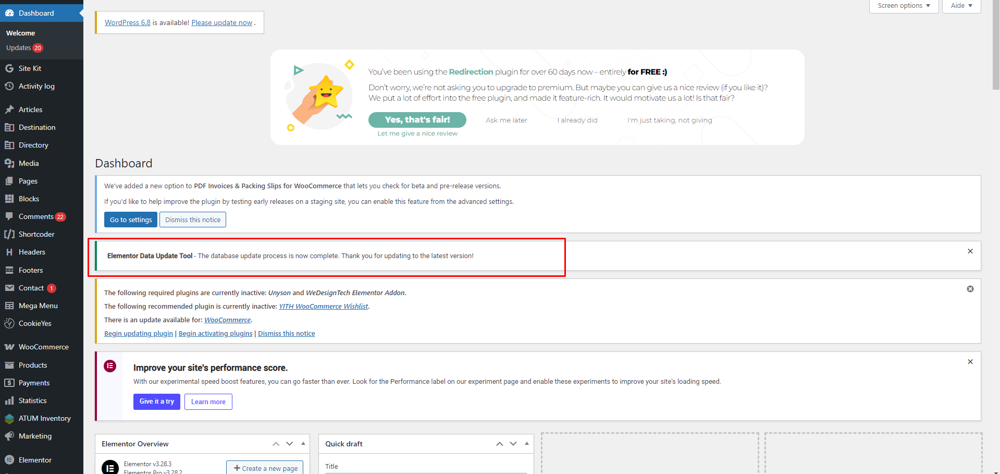The image size is (1000, 474).
Task: Click the Statistics bar chart icon
Action: pos(9,400)
